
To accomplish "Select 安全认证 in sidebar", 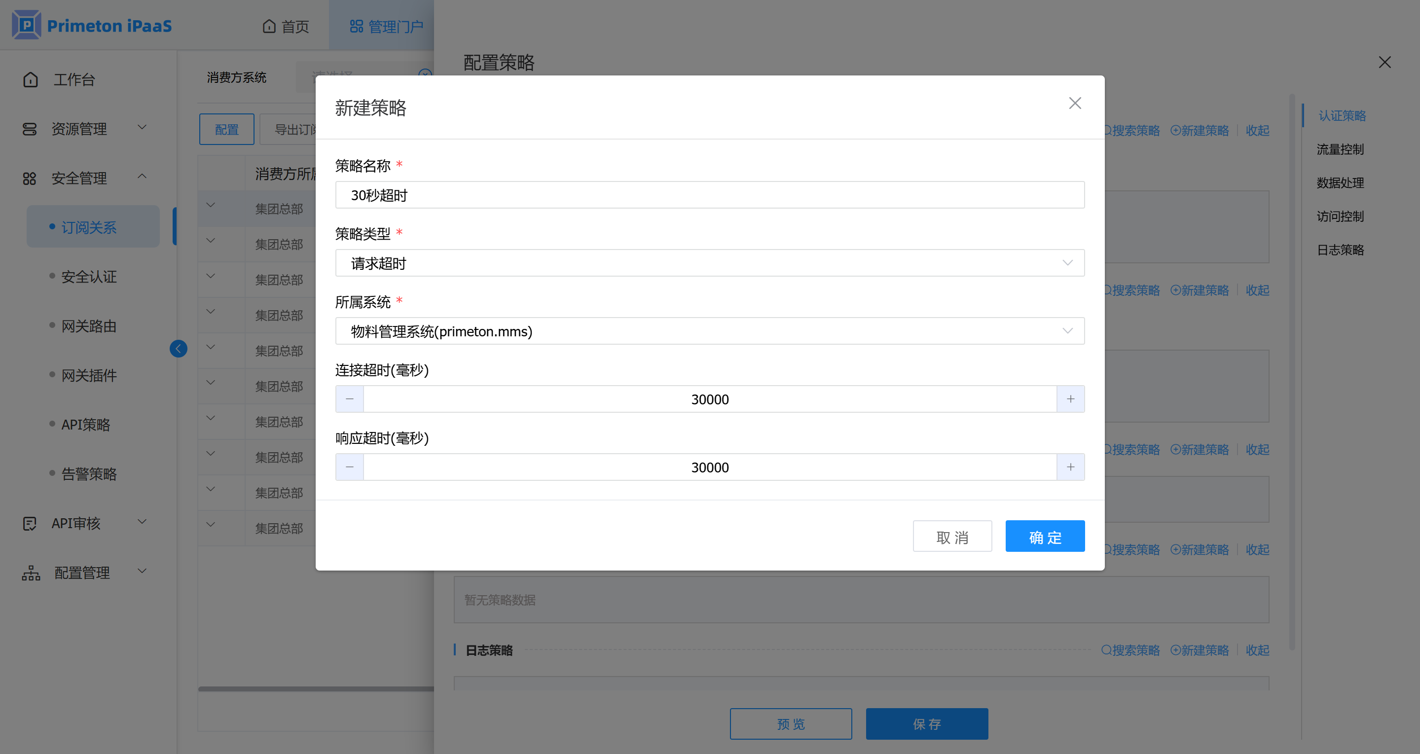I will pos(89,277).
